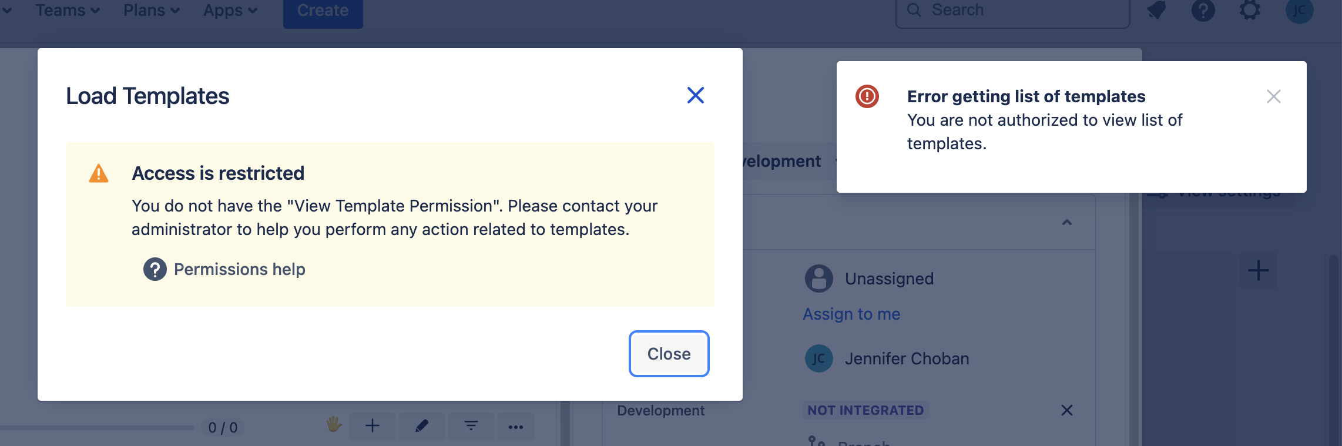Image resolution: width=1342 pixels, height=446 pixels.
Task: Collapse the details section using the chevron
Action: (1066, 222)
